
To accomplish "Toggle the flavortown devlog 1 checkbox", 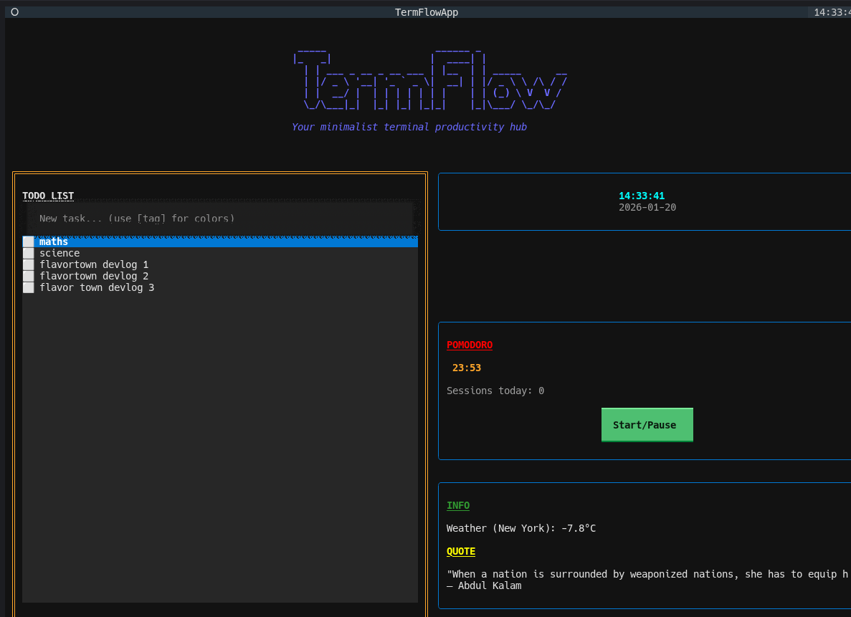I will pos(28,265).
